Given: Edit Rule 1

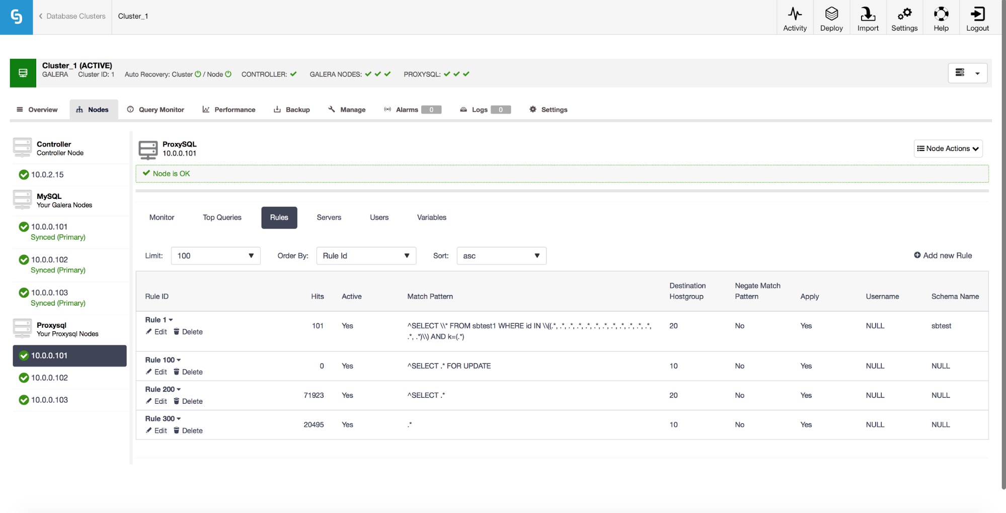Looking at the screenshot, I should coord(157,332).
